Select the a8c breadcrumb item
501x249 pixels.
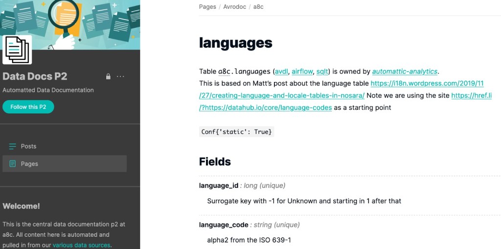pyautogui.click(x=258, y=7)
